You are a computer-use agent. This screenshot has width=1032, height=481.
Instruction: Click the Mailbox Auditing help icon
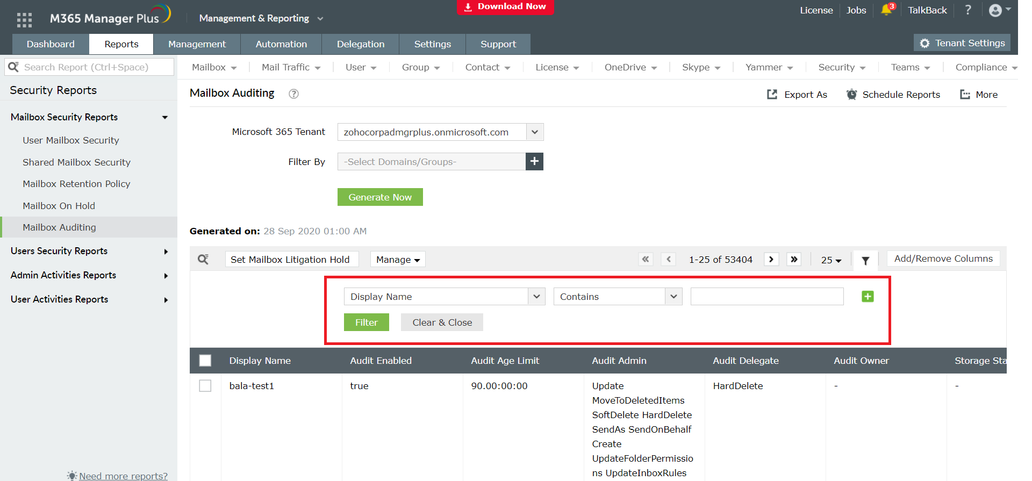coord(293,94)
